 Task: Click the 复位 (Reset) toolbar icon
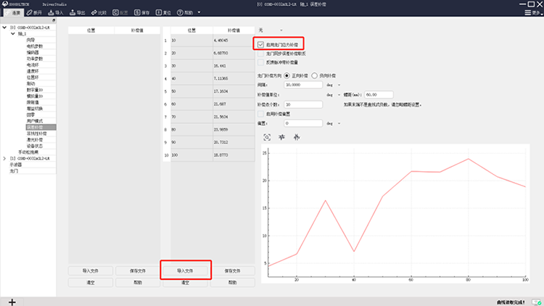(163, 13)
